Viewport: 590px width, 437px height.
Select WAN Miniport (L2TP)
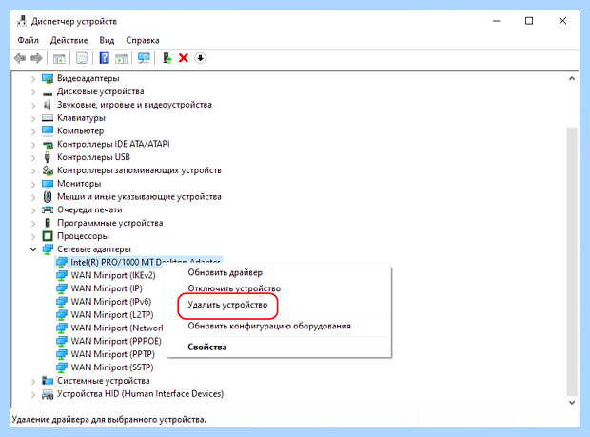[x=112, y=315]
